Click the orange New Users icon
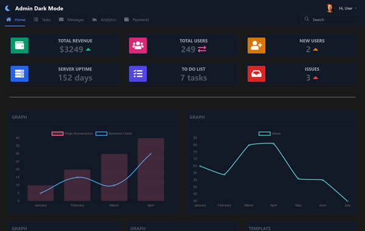365x231 pixels. tap(257, 46)
